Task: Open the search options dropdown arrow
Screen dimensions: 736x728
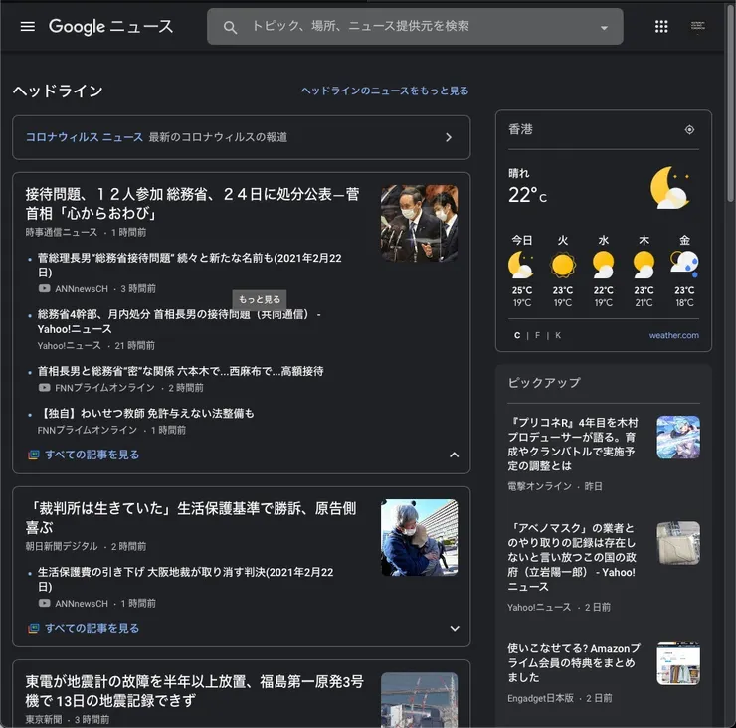Action: (604, 28)
